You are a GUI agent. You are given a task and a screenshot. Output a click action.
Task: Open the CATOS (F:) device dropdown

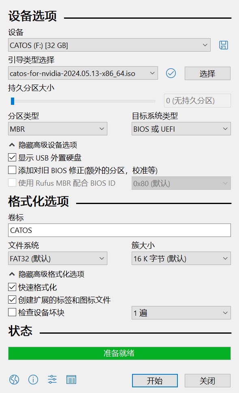(109, 45)
